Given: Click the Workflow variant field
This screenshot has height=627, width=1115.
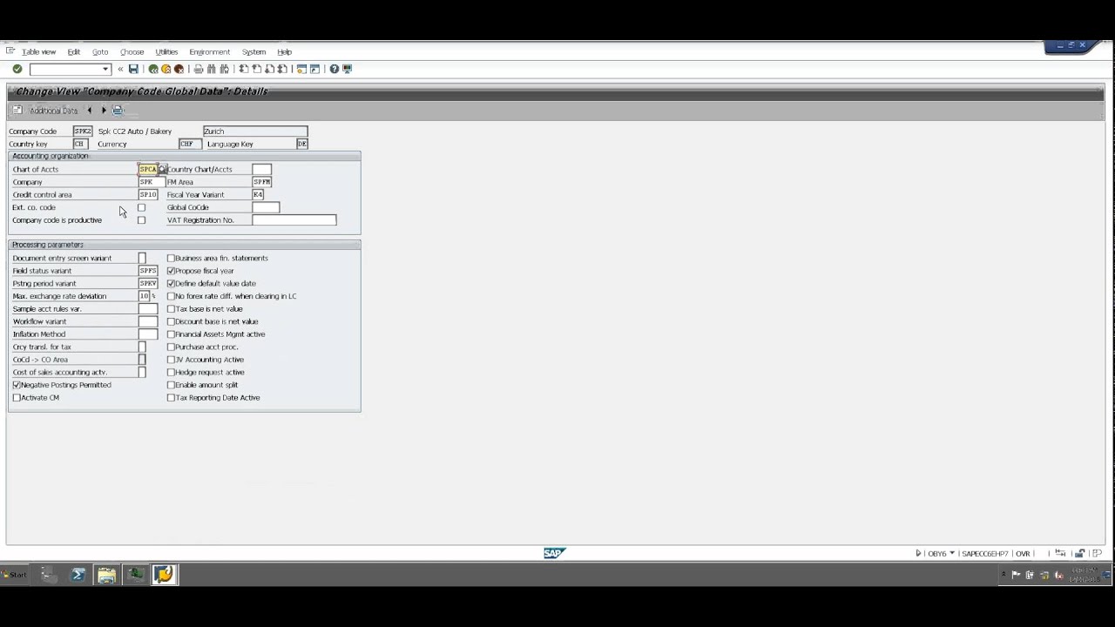Looking at the screenshot, I should [x=148, y=321].
